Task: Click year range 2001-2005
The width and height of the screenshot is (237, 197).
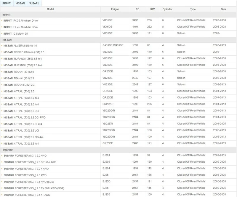Action: click(219, 124)
